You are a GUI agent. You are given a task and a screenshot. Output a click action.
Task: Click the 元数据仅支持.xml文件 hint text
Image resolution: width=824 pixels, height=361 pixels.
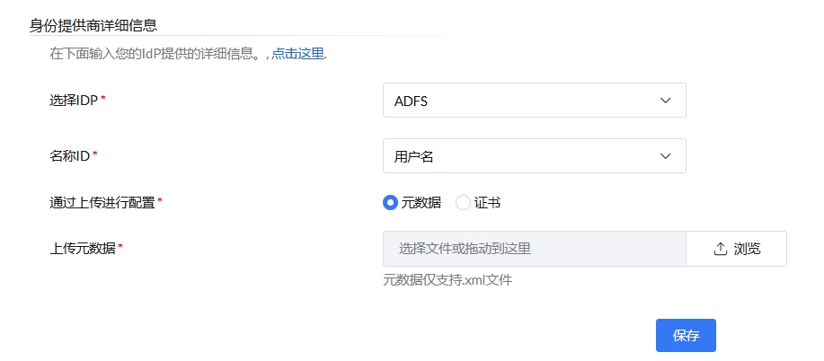click(447, 280)
